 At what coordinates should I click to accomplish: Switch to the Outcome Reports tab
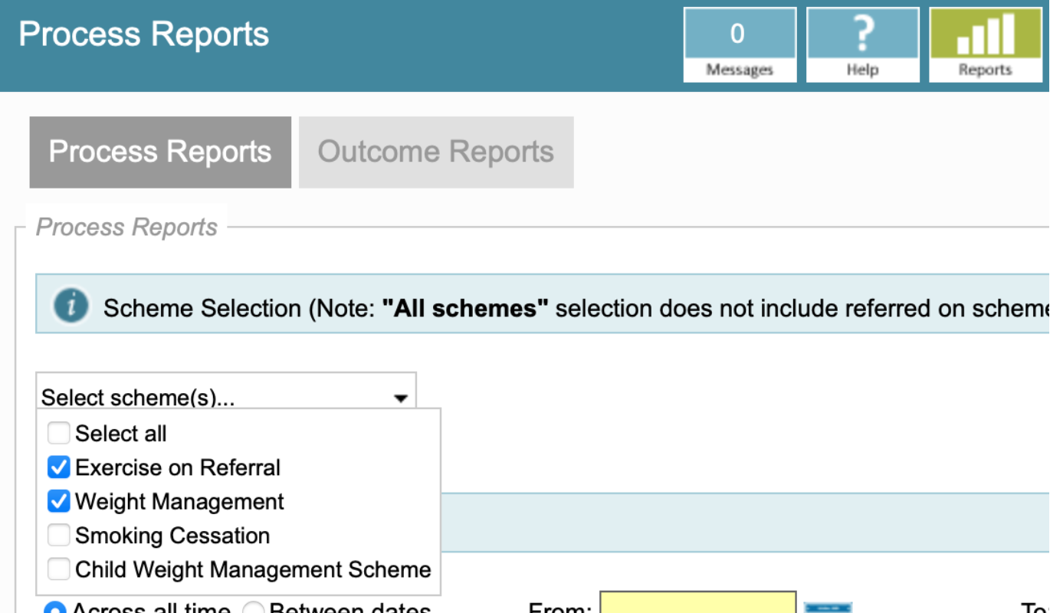pos(436,152)
